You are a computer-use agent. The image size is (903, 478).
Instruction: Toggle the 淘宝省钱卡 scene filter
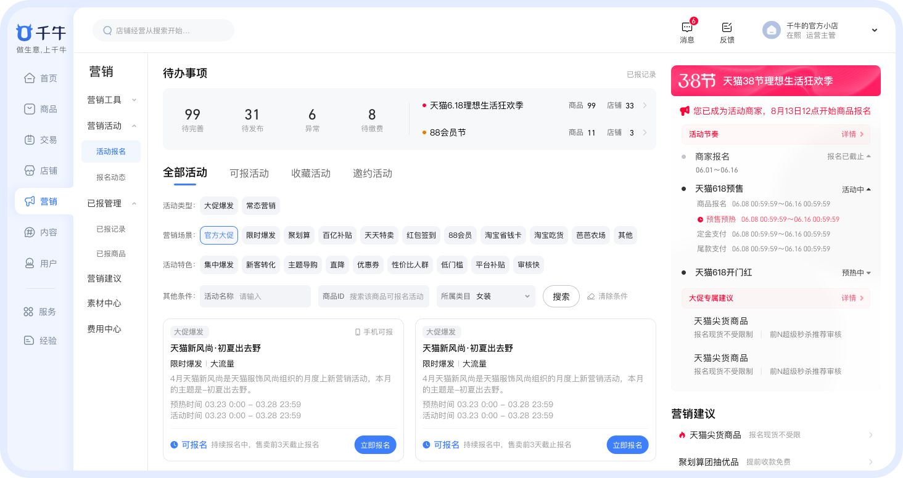[x=503, y=235]
